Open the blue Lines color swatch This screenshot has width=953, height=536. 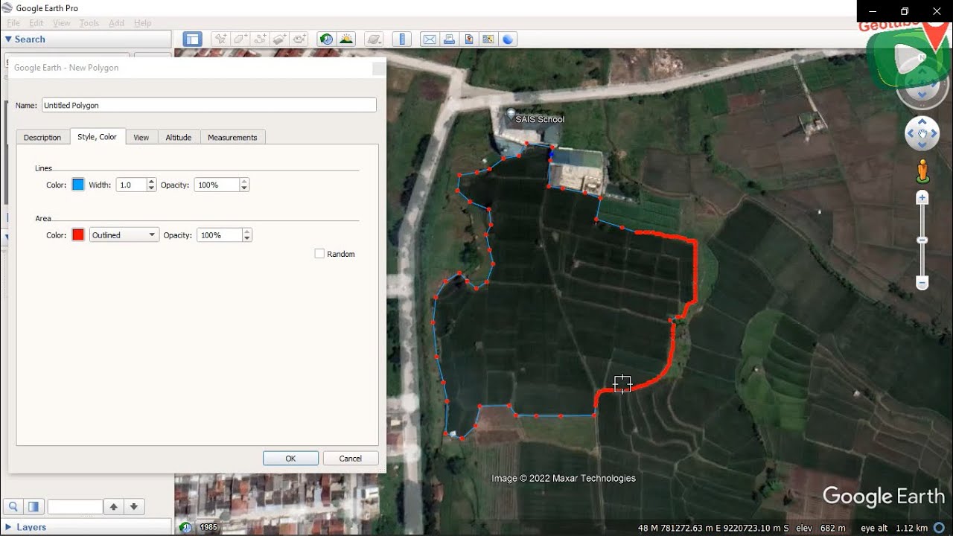click(78, 185)
